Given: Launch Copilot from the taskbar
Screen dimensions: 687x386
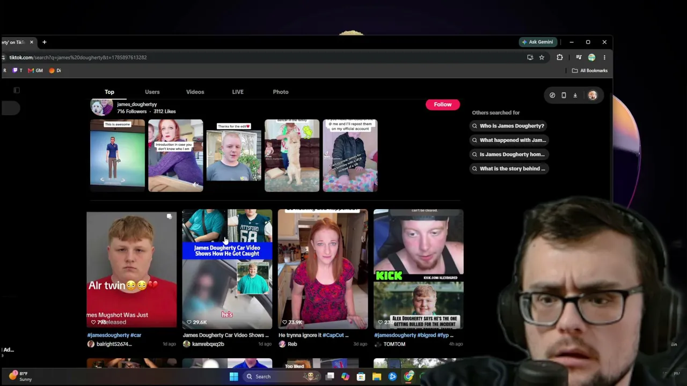Looking at the screenshot, I should [x=345, y=376].
